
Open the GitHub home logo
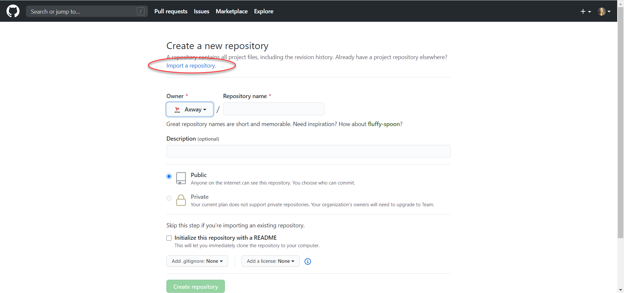pyautogui.click(x=13, y=11)
